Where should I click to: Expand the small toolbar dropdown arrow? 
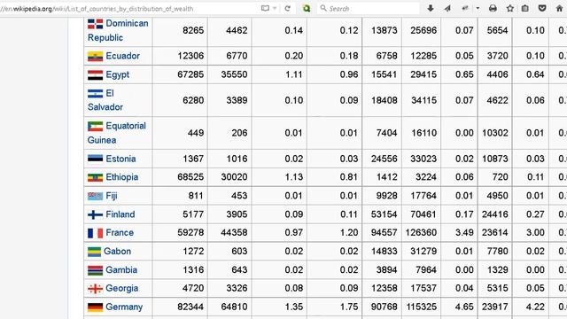click(478, 8)
